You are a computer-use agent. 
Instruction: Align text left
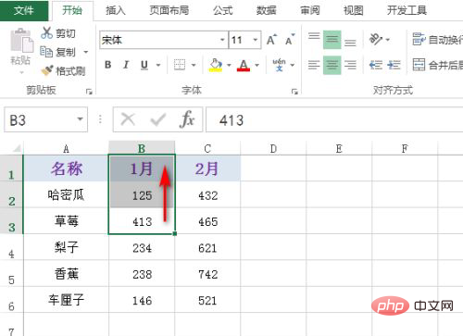pos(314,65)
